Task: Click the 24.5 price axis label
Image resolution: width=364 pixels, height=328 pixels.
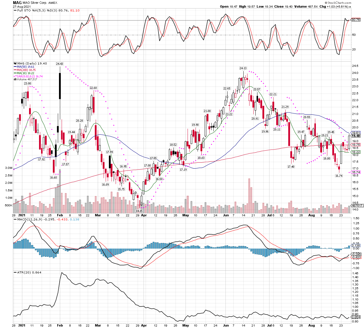Action: click(355, 66)
